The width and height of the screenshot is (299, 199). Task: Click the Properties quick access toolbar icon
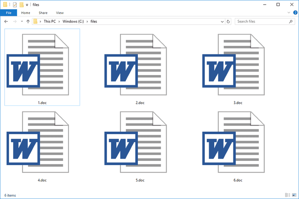click(15, 5)
